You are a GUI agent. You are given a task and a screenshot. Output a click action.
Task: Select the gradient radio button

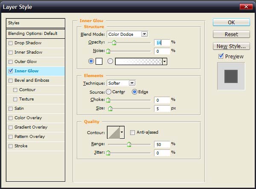[x=110, y=61]
